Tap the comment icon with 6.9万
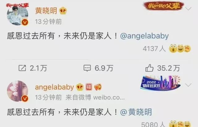Image resolution: width=198 pixels, height=127 pixels. 87,68
